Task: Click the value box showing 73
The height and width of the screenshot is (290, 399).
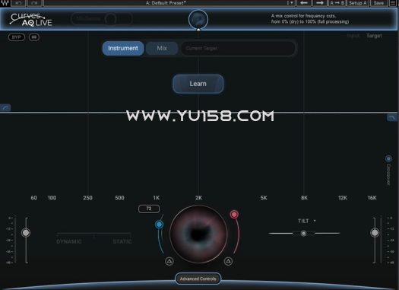Action: [x=149, y=209]
